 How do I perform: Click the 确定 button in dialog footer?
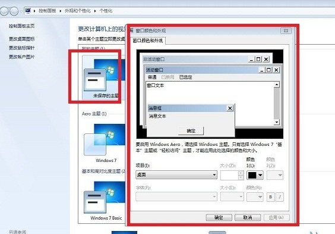tap(219, 217)
